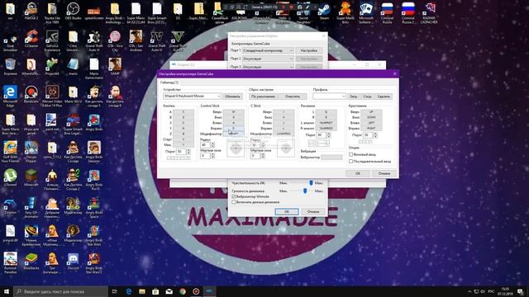This screenshot has width=529, height=297.
Task: Open the OBS Studio desktop shortcut
Action: point(73,11)
